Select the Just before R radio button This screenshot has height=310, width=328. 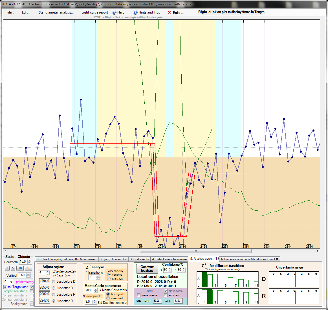54,294
